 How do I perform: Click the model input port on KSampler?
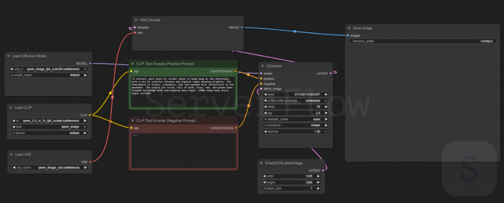tap(261, 74)
